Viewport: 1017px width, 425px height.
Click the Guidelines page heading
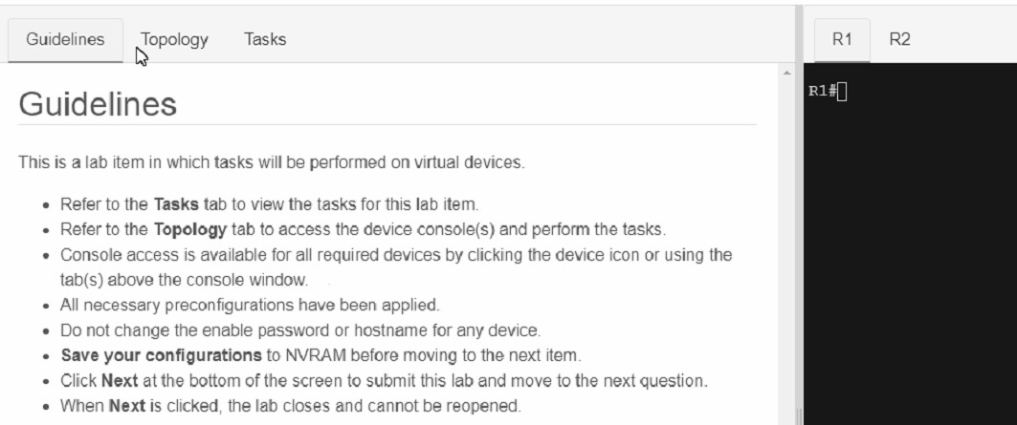tap(97, 104)
